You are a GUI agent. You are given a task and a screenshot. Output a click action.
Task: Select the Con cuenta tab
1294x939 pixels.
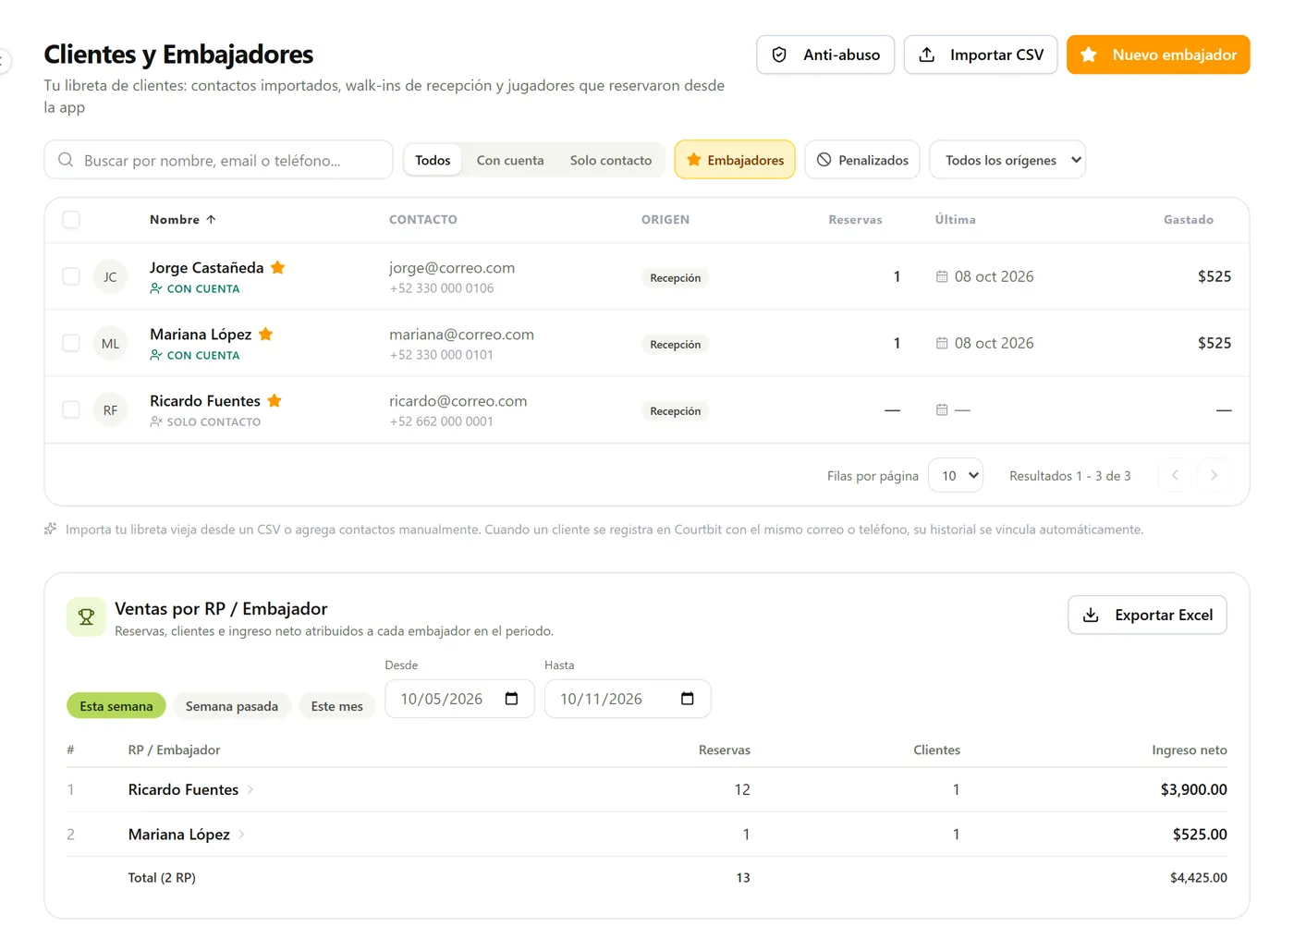510,160
